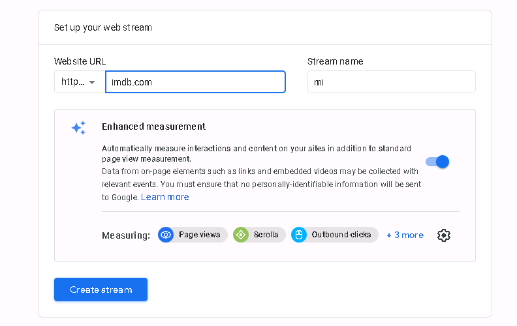Viewport: 517px width, 326px height.
Task: Click the Create stream button
Action: pyautogui.click(x=101, y=289)
